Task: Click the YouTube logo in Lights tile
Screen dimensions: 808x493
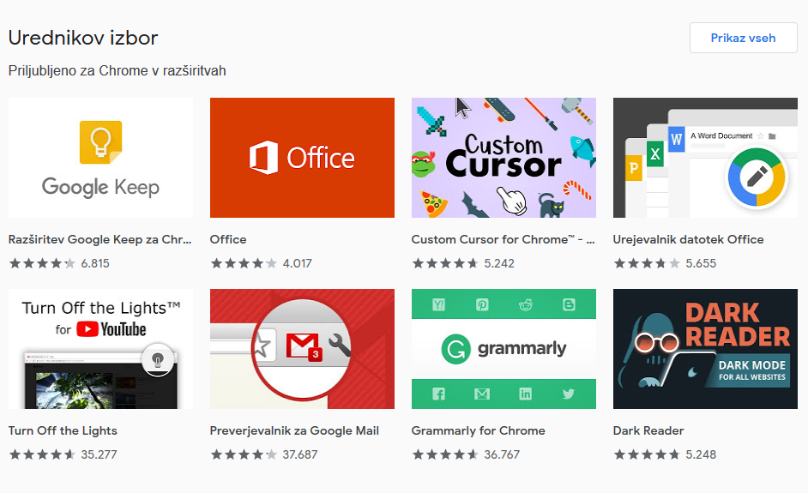Action: [x=111, y=329]
